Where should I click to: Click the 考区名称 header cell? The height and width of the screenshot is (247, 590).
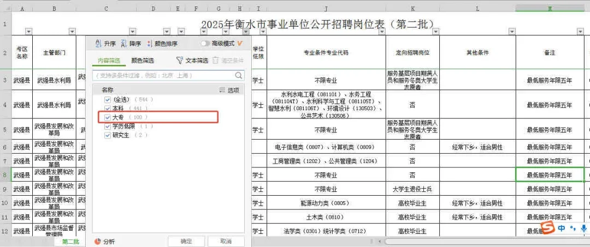[22, 52]
